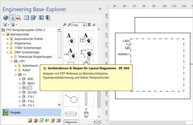Select the large A device frame shape
Image resolution: width=193 pixels, height=125 pixels.
pos(71,38)
